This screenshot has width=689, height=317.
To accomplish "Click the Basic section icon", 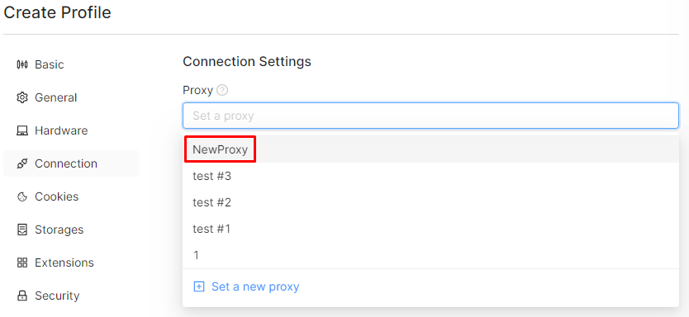I will tap(22, 64).
